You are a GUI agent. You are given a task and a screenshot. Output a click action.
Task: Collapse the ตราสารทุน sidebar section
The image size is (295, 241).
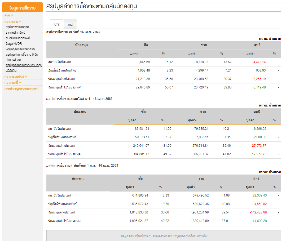(13, 22)
